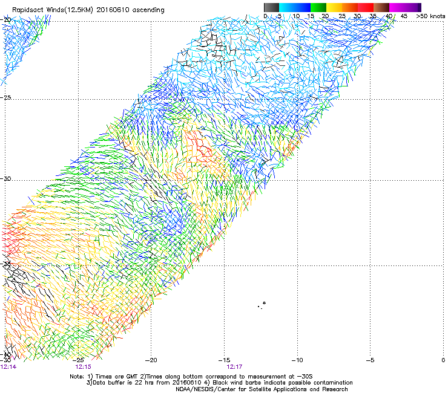Click the "45" legend label
The image size is (448, 393).
coord(404,16)
